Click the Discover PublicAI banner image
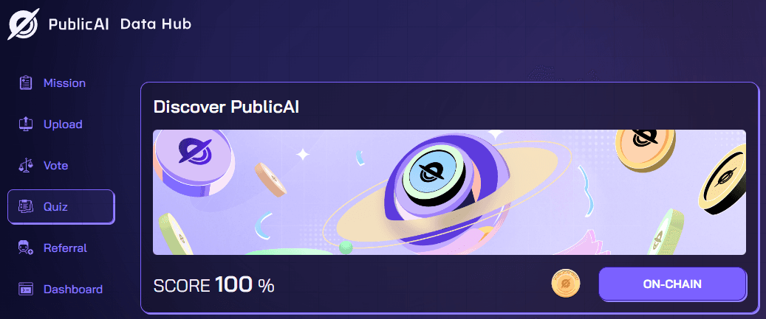766x319 pixels. pyautogui.click(x=449, y=192)
